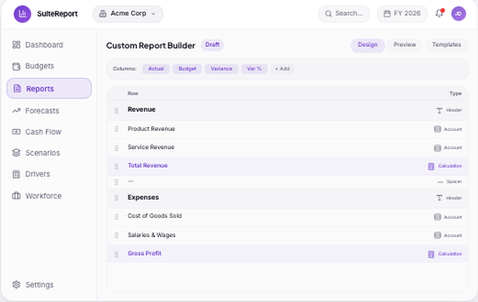Grab the Product Revenue row drag handle

tap(117, 129)
